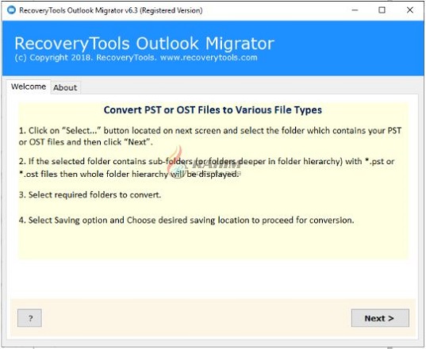
Task: Switch to the About tab
Action: click(x=65, y=88)
